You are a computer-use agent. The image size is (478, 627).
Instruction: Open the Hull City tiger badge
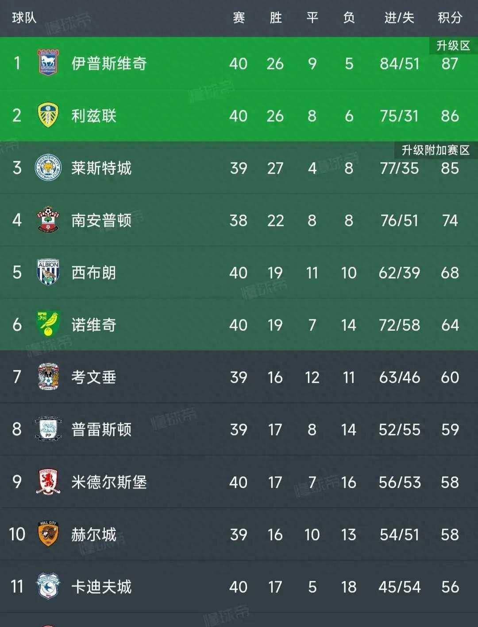(48, 534)
